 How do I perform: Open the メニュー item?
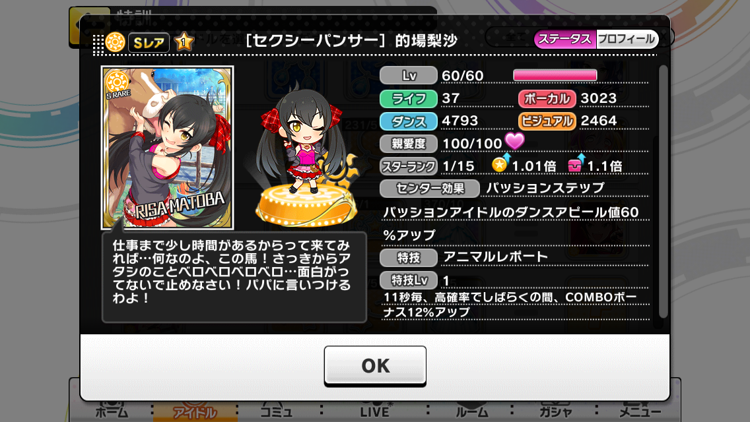point(640,411)
